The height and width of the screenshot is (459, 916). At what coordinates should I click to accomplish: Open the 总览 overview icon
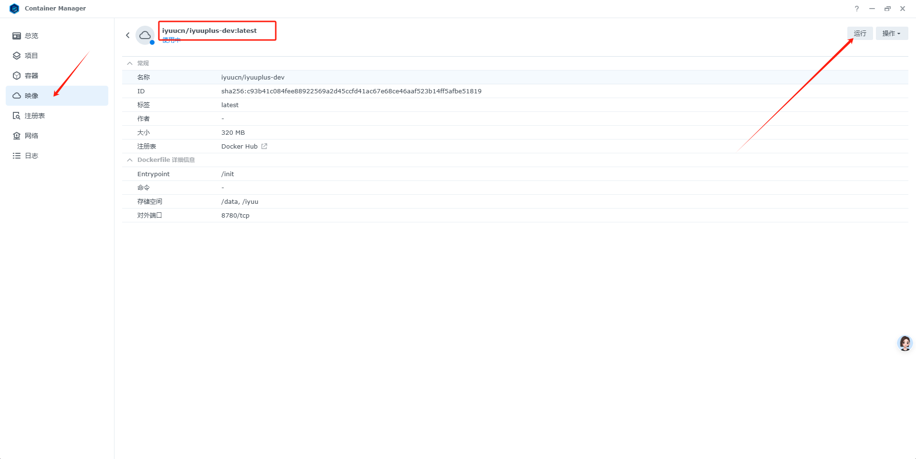(x=17, y=36)
